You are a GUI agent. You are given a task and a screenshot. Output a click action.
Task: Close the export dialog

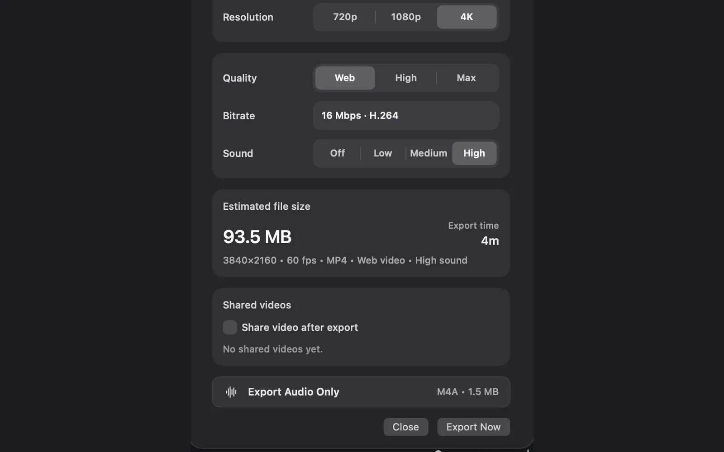(x=406, y=427)
